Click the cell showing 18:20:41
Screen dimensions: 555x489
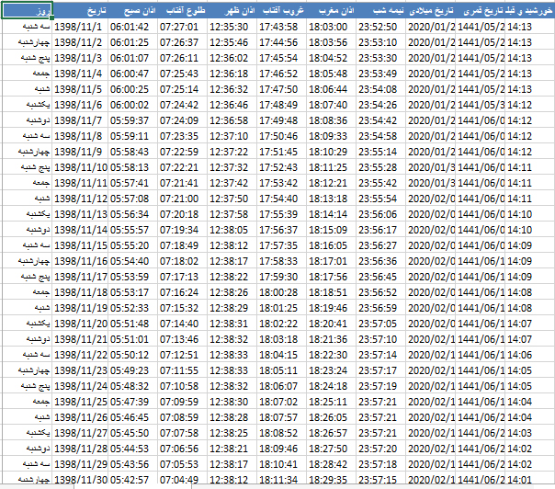(331, 324)
